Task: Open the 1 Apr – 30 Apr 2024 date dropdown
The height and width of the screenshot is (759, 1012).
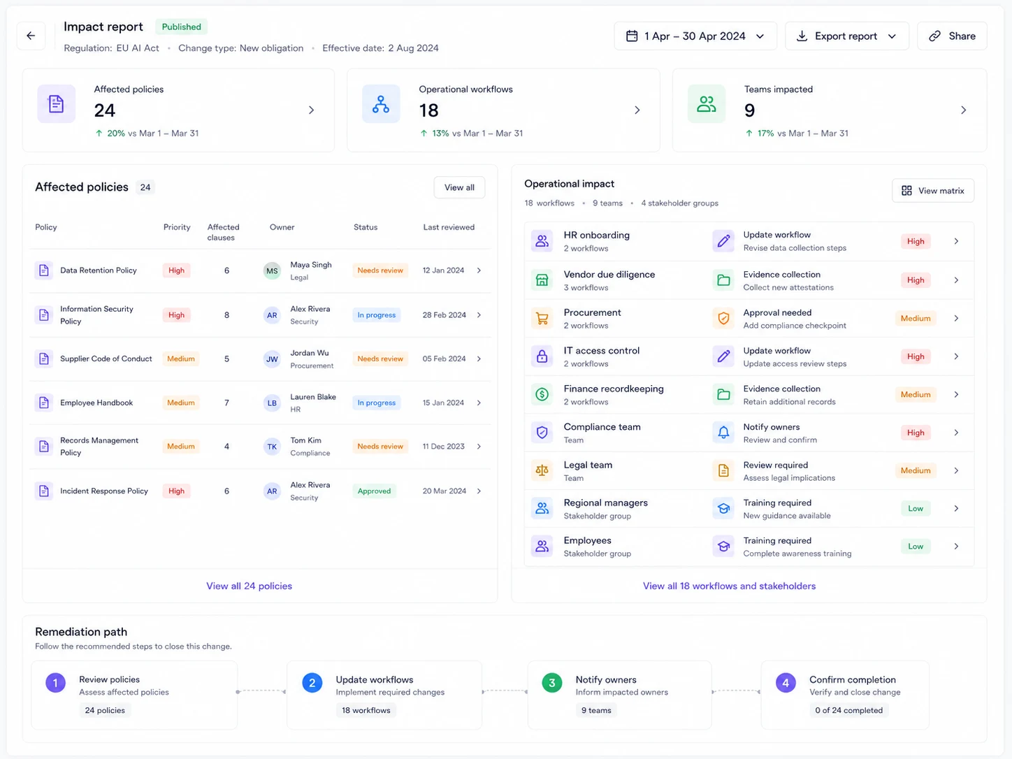Action: (x=695, y=36)
